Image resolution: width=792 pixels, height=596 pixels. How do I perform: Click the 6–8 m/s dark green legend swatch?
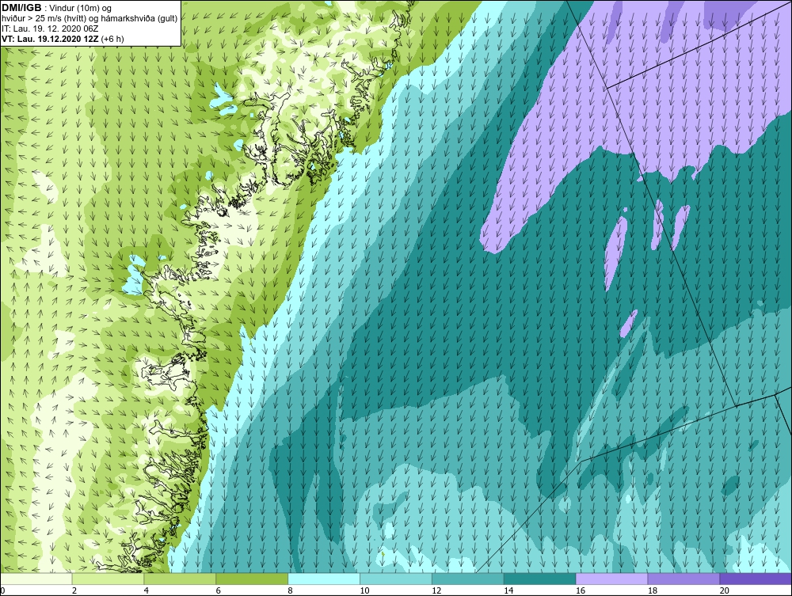(252, 579)
